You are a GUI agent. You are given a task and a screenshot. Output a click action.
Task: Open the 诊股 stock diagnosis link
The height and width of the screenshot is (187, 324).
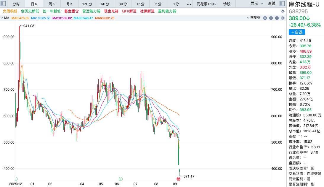(227, 4)
